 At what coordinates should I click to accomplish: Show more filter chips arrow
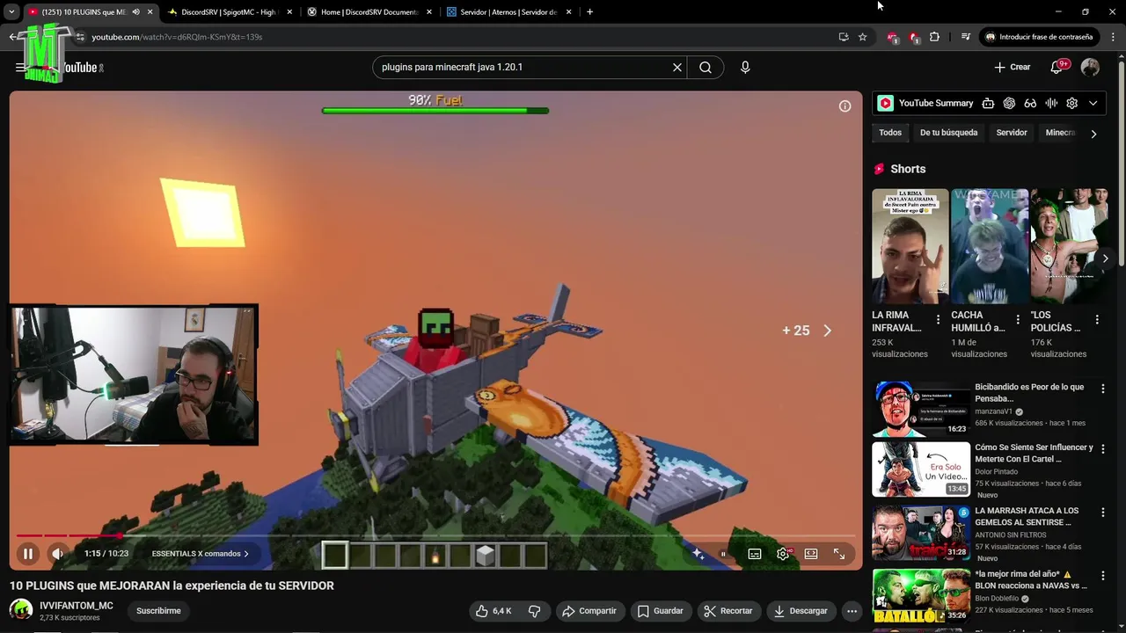click(1093, 134)
